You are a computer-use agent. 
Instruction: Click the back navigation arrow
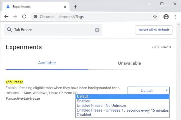[x=6, y=17]
